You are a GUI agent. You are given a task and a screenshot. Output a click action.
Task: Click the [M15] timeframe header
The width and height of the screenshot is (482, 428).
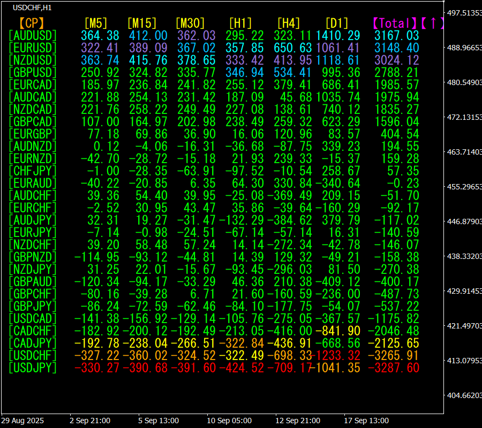click(142, 24)
